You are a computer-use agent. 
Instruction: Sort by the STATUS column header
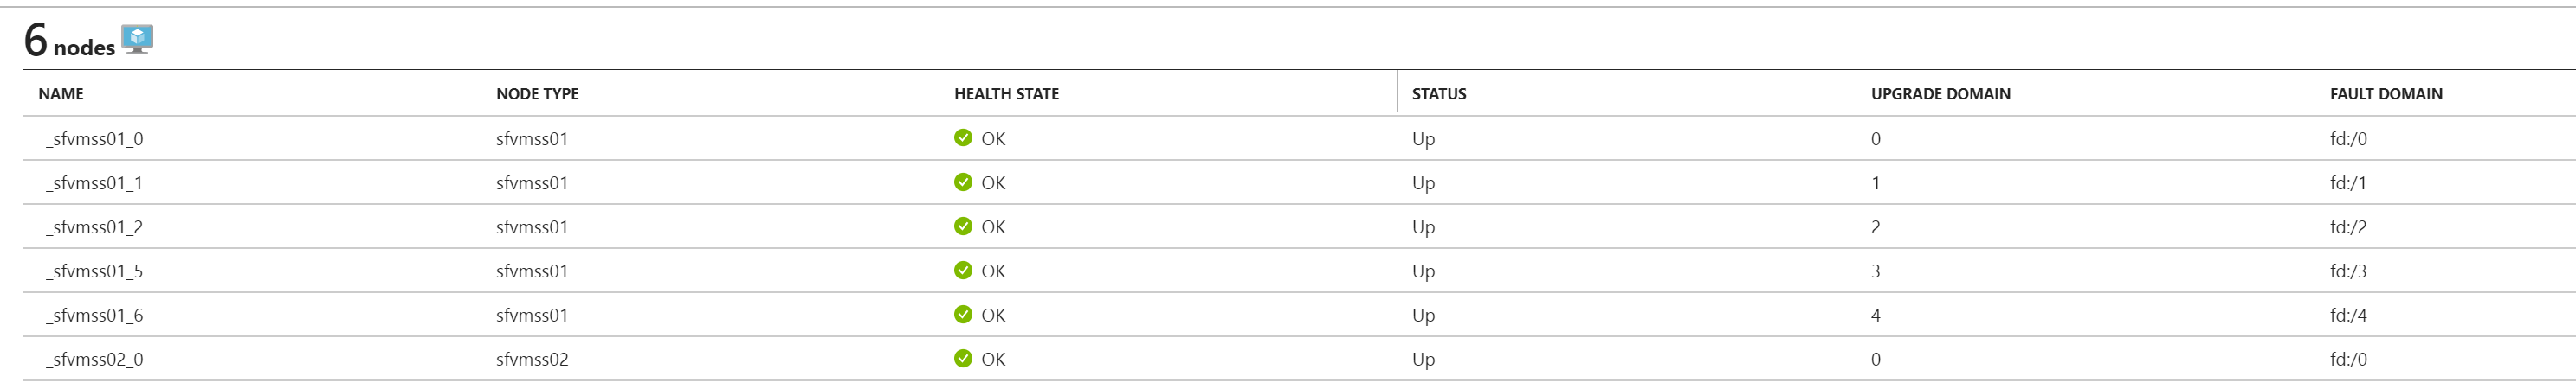point(1439,93)
